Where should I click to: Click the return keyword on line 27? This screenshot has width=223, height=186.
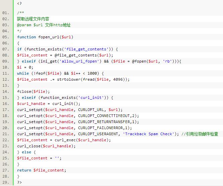coord(24,170)
